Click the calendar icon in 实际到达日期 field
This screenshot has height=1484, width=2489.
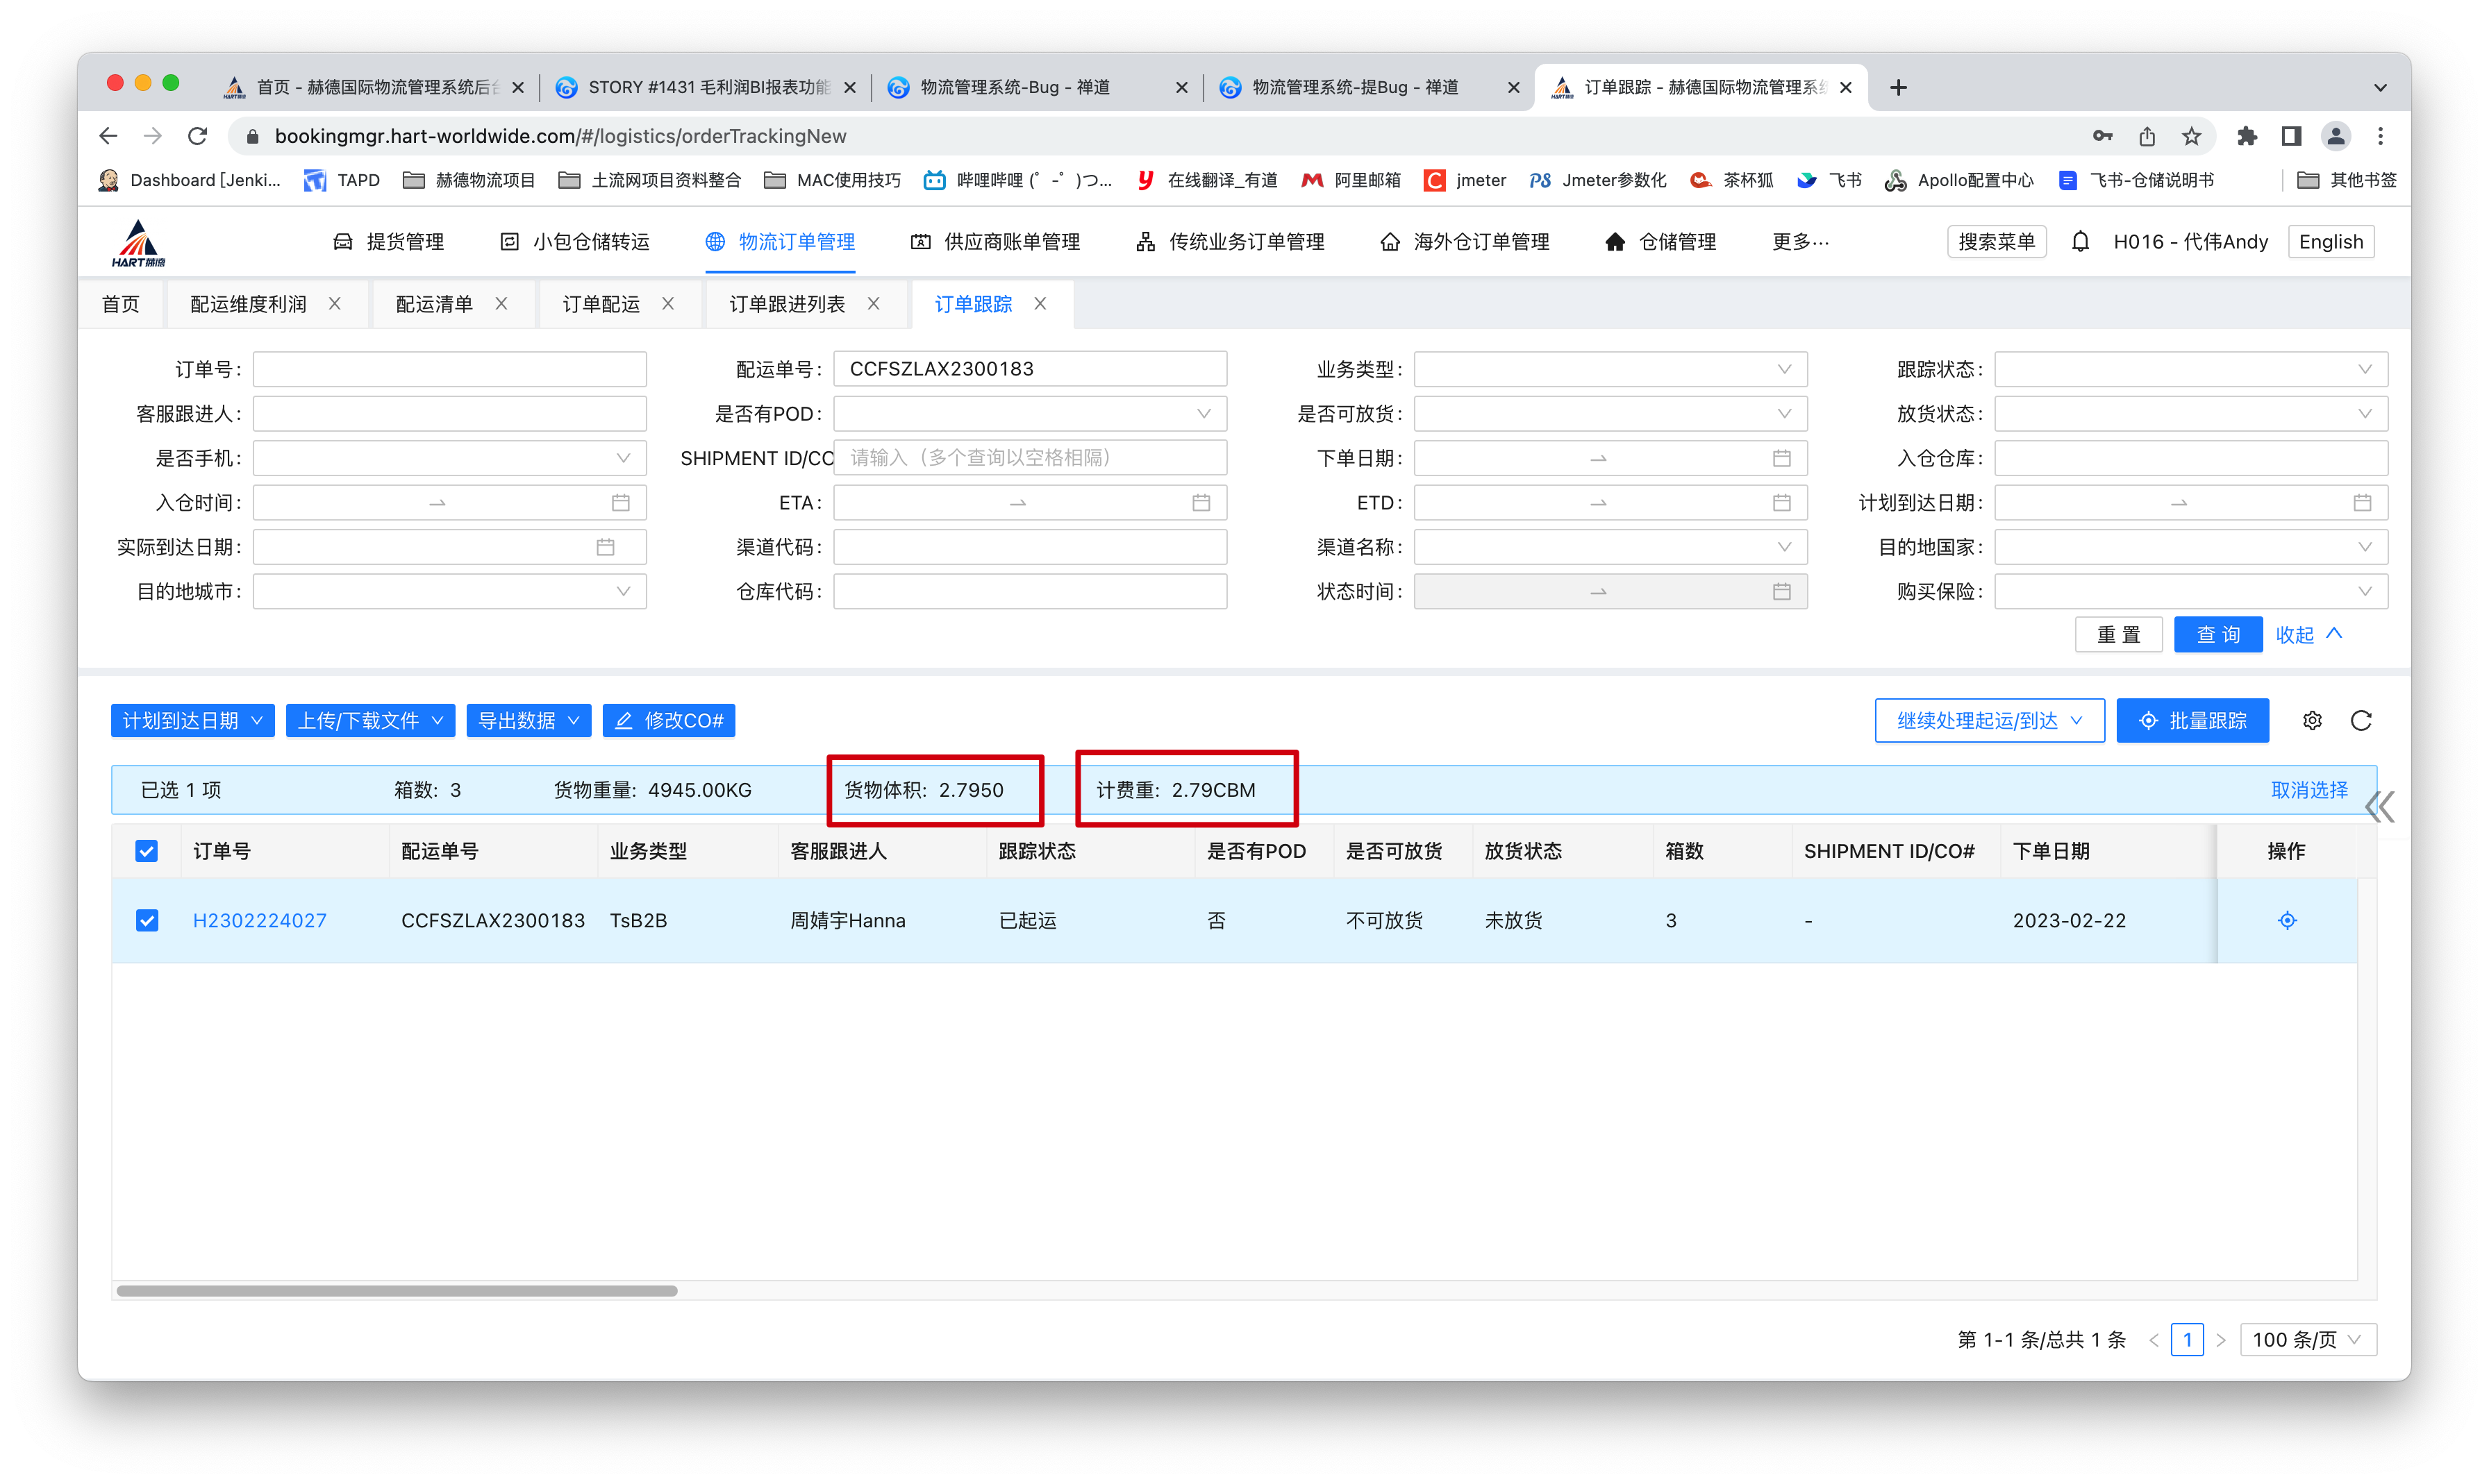[606, 547]
